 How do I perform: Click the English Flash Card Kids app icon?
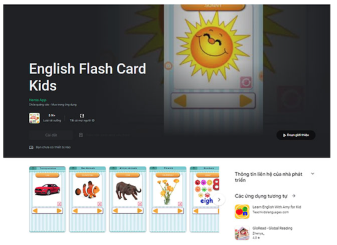(34, 118)
